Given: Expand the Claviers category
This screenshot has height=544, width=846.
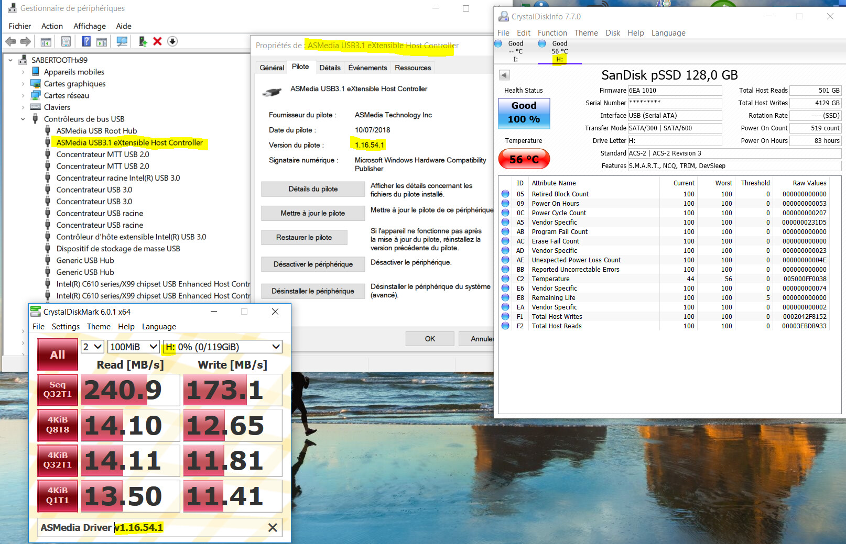Looking at the screenshot, I should click(x=23, y=107).
